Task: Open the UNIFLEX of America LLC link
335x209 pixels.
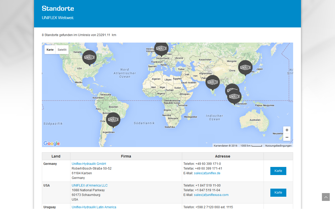Action: [90, 185]
